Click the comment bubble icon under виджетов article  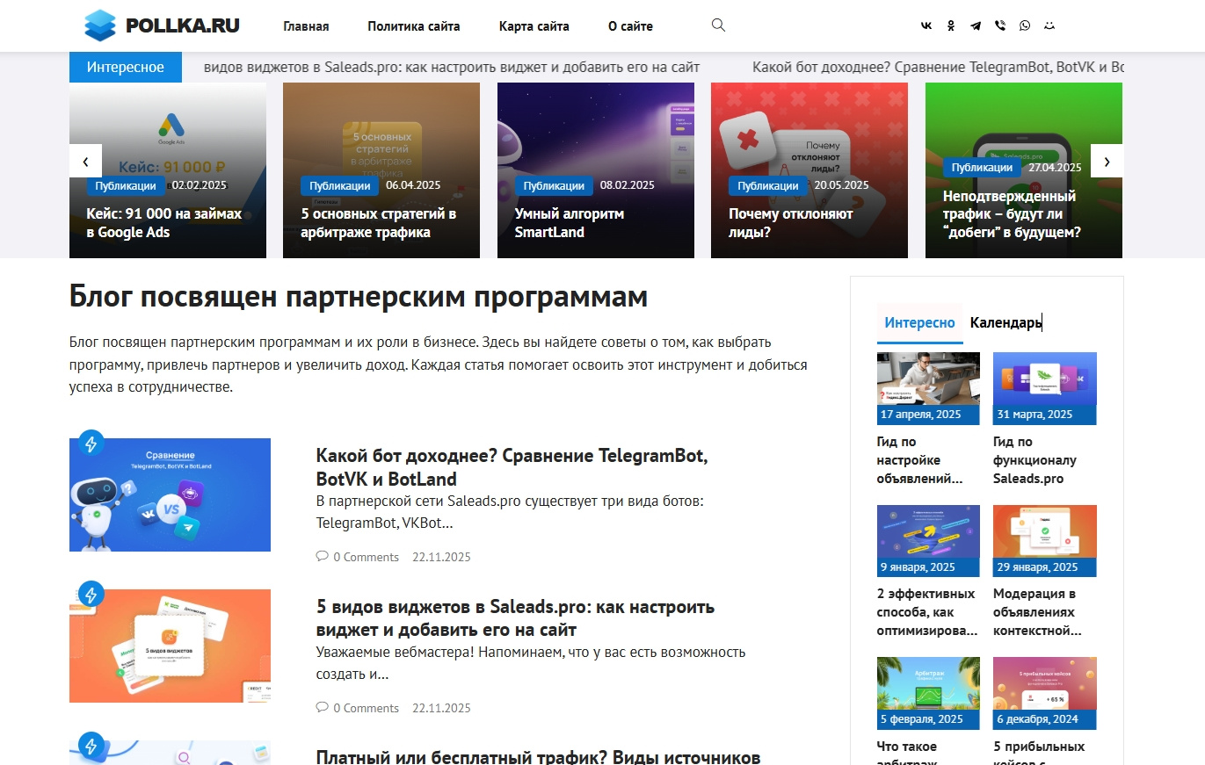(x=322, y=708)
